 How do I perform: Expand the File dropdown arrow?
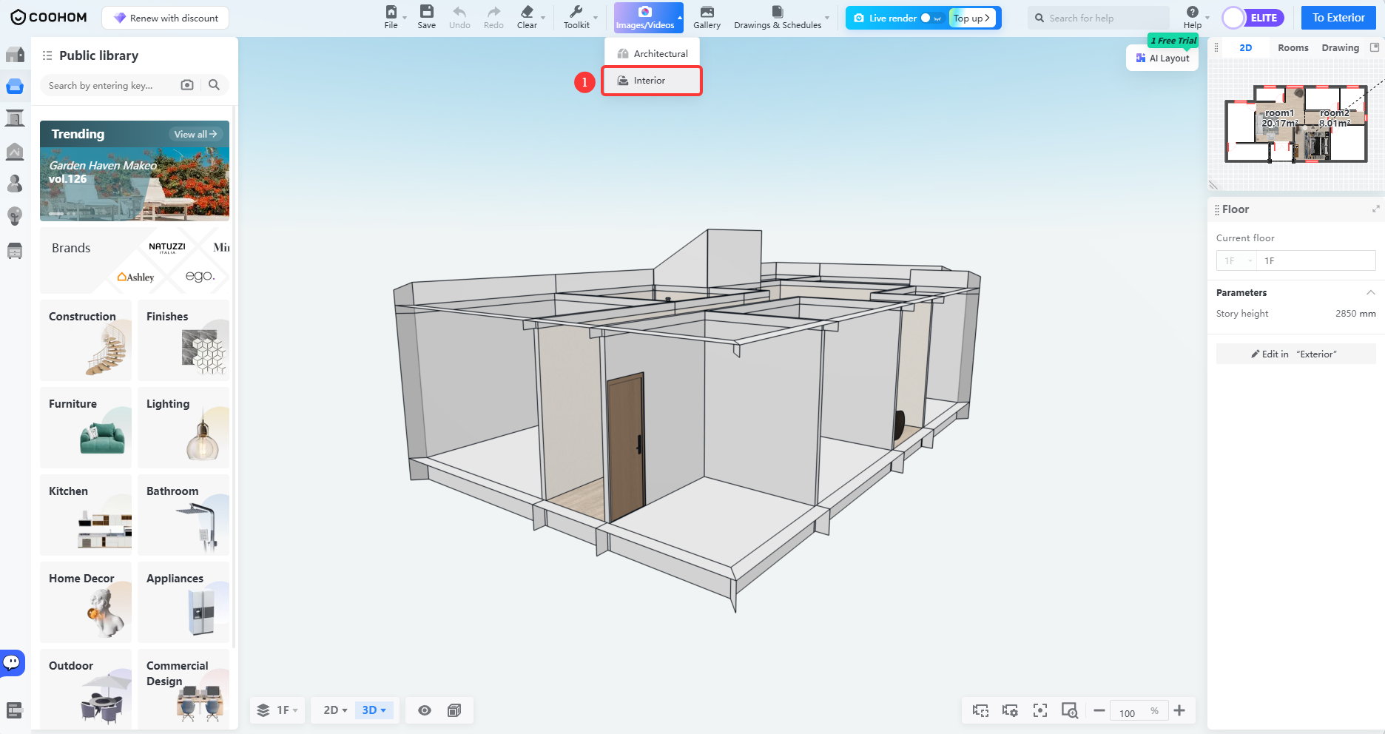tap(405, 18)
